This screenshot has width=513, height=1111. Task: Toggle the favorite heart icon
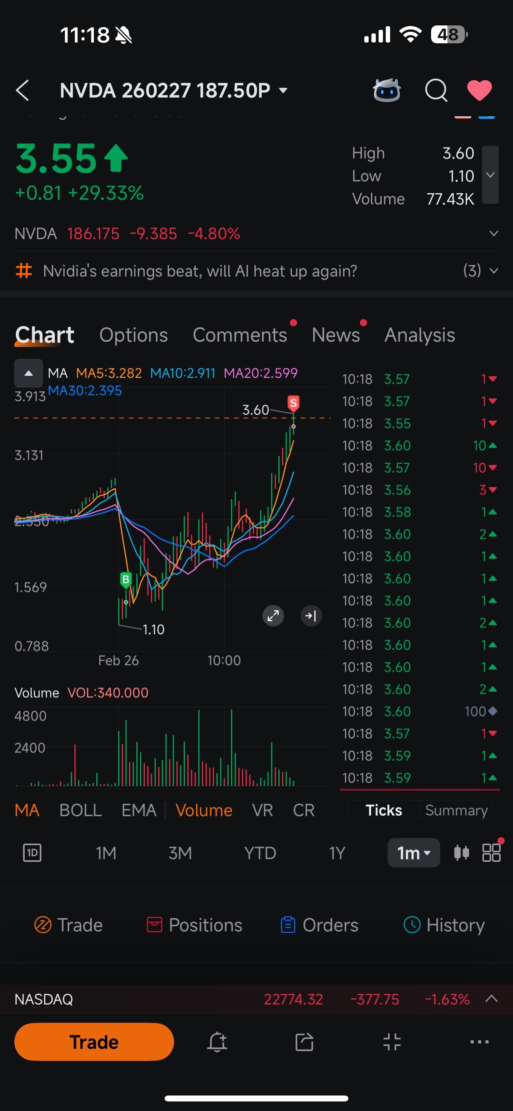pyautogui.click(x=479, y=90)
